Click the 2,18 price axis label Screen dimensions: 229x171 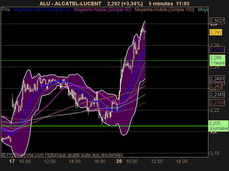pos(215,153)
